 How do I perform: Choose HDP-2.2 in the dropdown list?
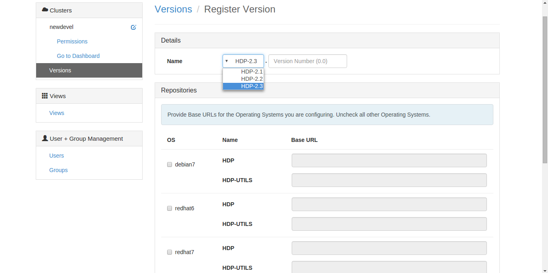tap(252, 79)
